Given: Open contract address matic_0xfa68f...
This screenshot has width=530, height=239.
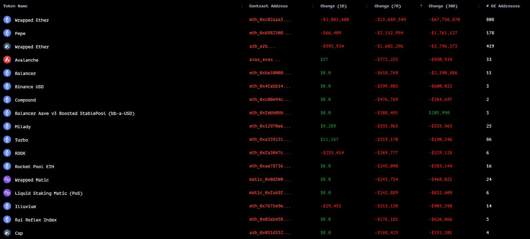Looking at the screenshot, I should tap(270, 193).
